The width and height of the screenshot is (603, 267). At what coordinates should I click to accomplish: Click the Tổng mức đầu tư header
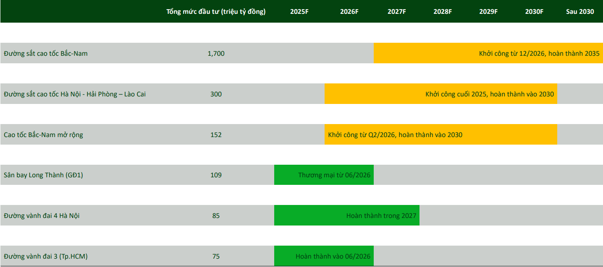(216, 12)
